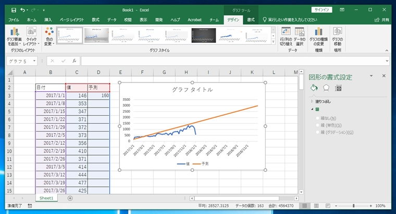
Task: Switch to the 挿入 tab
Action: [48, 20]
